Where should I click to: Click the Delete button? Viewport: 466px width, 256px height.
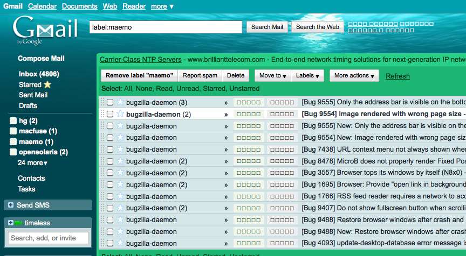pyautogui.click(x=236, y=75)
